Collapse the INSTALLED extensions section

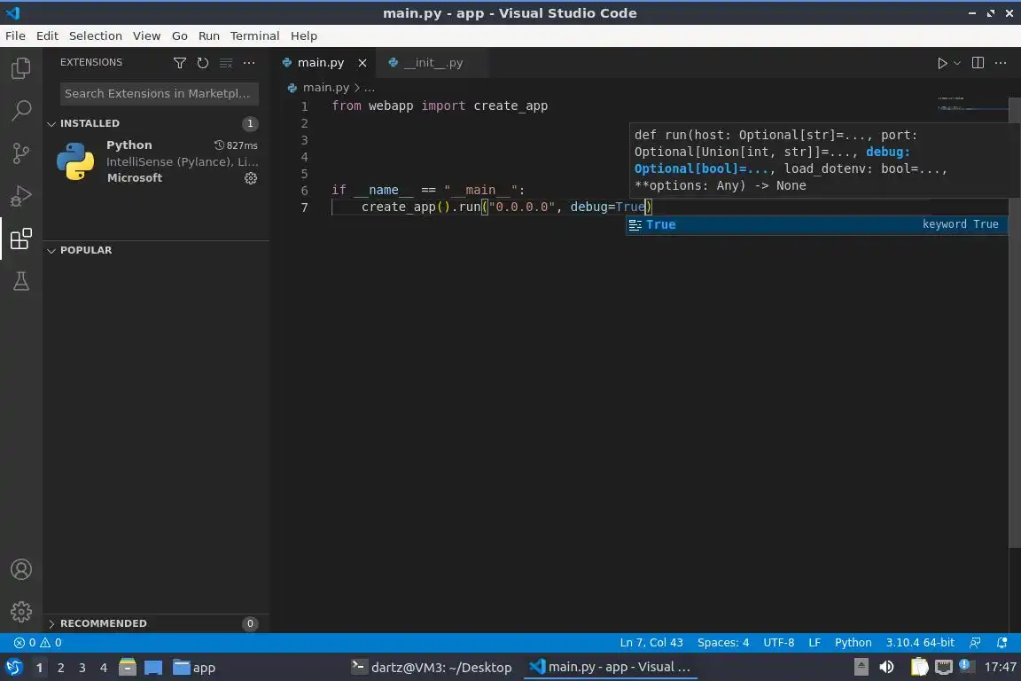pyautogui.click(x=51, y=124)
